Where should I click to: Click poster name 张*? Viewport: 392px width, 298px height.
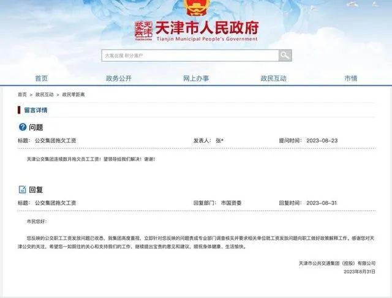[219, 140]
